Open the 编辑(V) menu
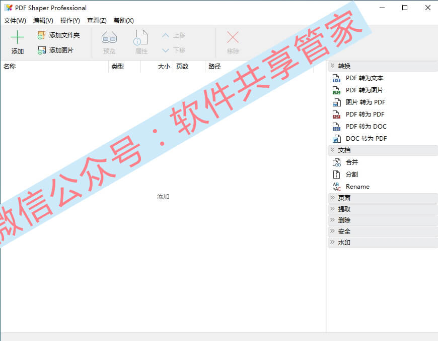Screen dimensions: 438x341 click(x=43, y=21)
